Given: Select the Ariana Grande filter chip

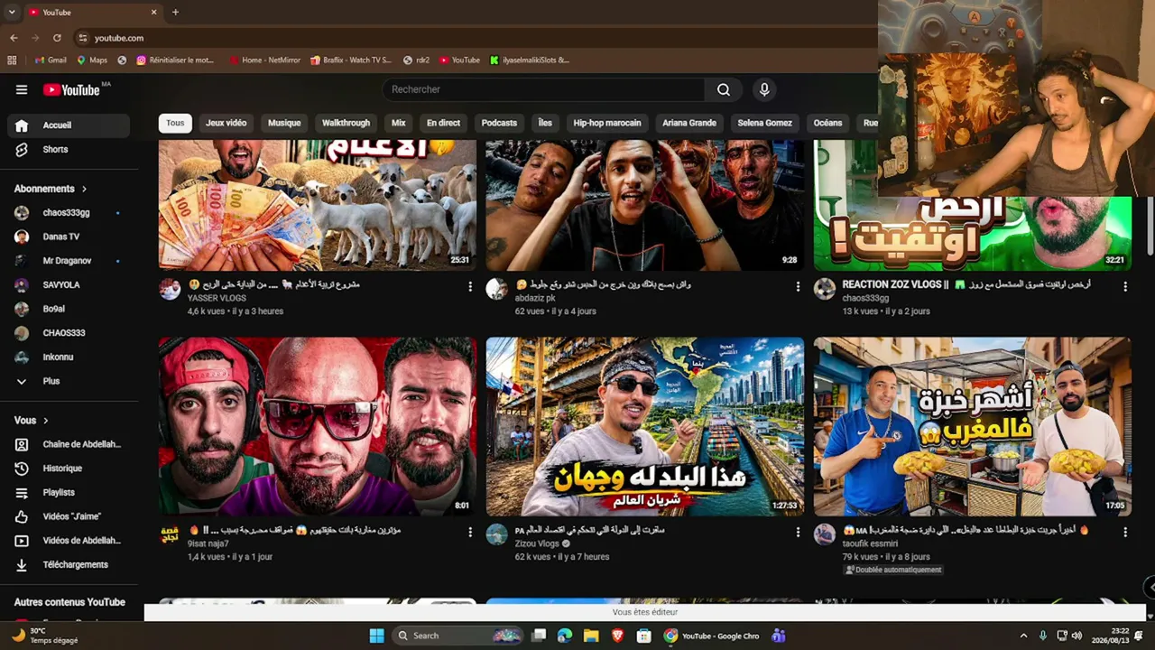Looking at the screenshot, I should coord(689,123).
